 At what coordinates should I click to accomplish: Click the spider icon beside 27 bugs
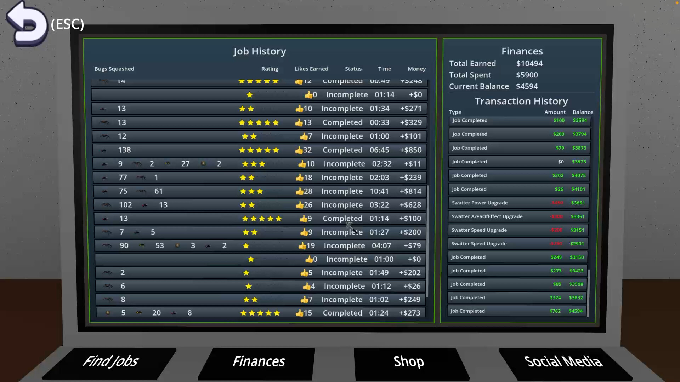click(168, 163)
